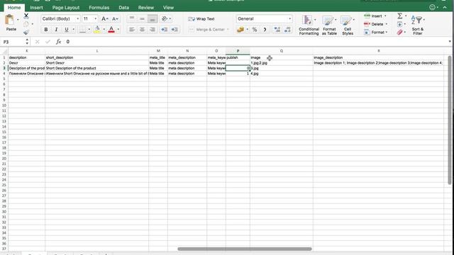Open the font color dropdown arrow
The image size is (454, 255).
pyautogui.click(x=118, y=30)
